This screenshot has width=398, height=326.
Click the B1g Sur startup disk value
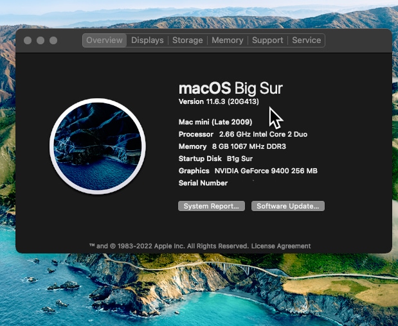point(240,159)
